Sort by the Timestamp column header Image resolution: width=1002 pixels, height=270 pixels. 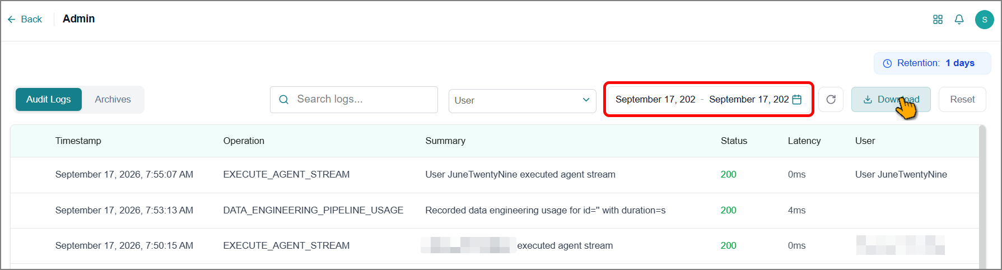[78, 141]
